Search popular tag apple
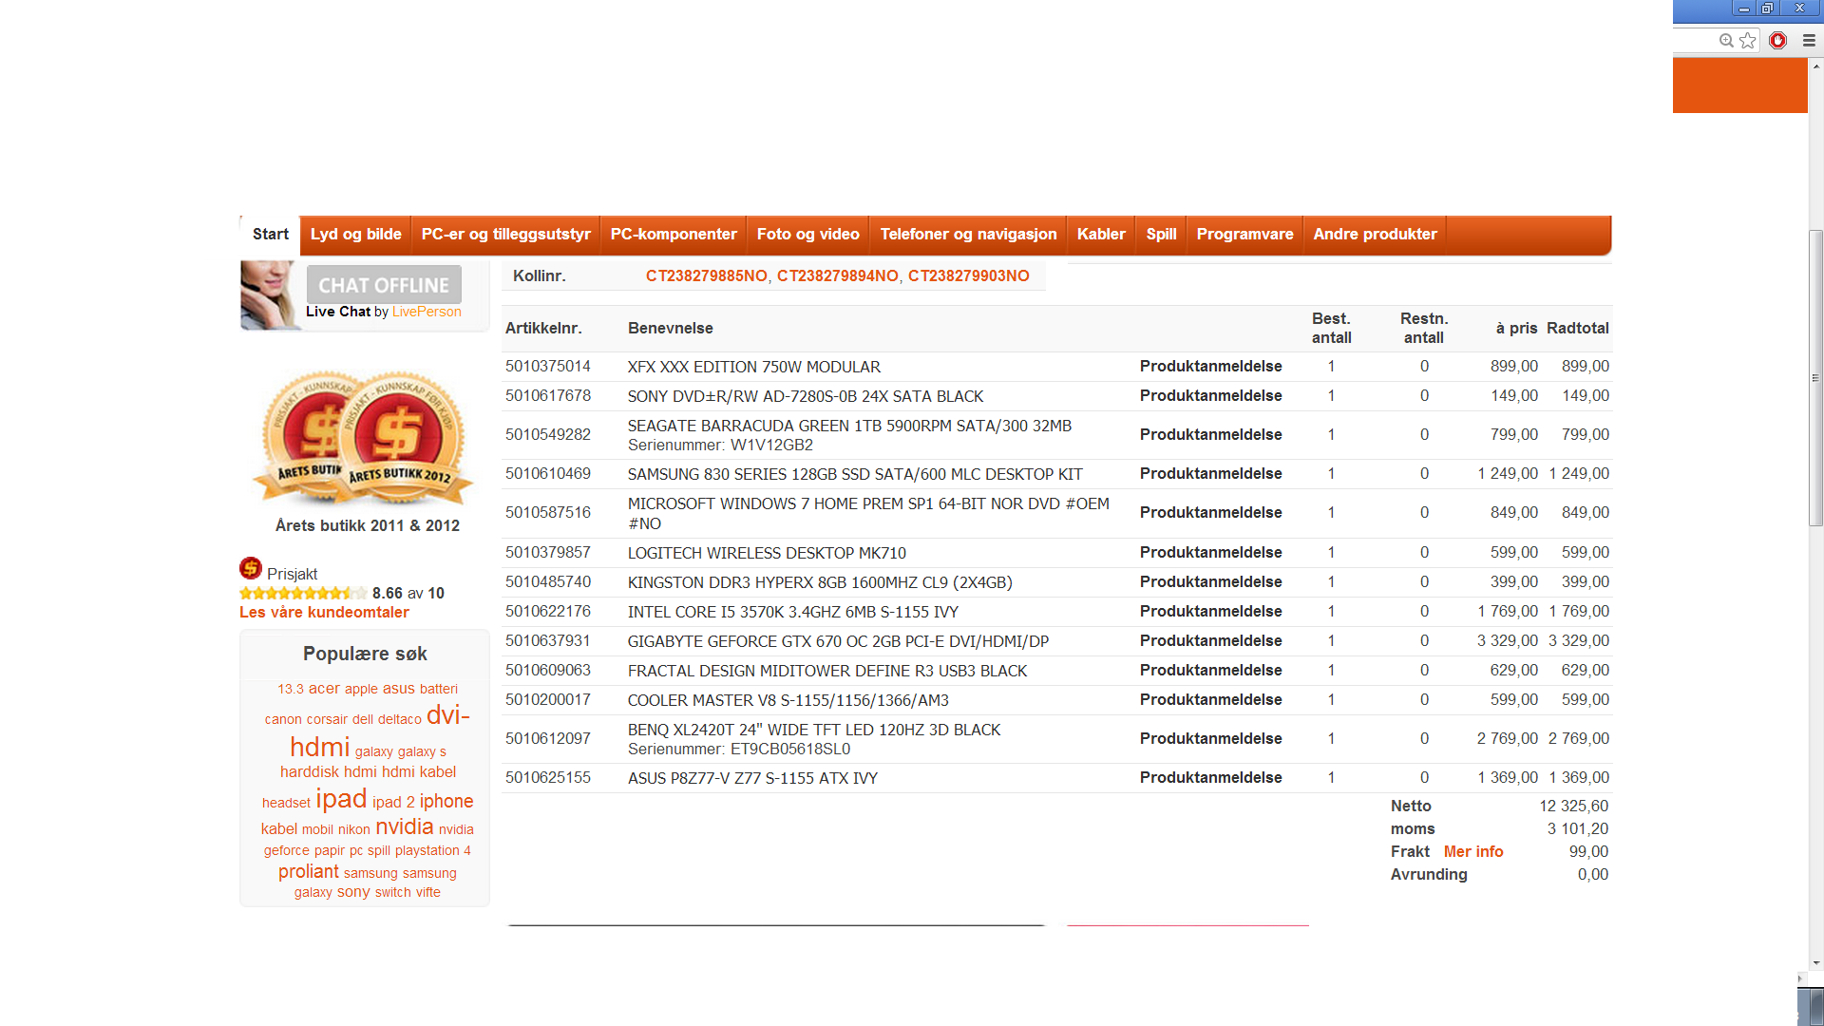Viewport: 1824px width, 1026px height. pyautogui.click(x=361, y=689)
